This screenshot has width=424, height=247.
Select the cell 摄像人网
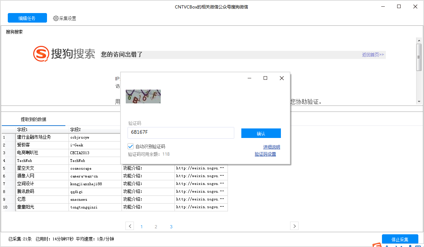click(42, 176)
